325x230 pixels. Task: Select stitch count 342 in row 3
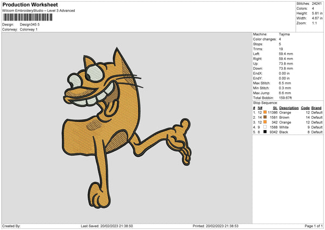click(x=275, y=123)
